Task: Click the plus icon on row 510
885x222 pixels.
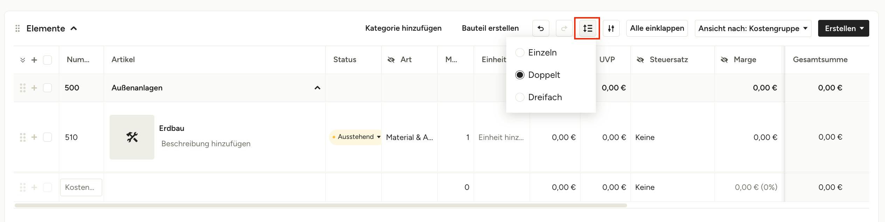Action: (34, 137)
